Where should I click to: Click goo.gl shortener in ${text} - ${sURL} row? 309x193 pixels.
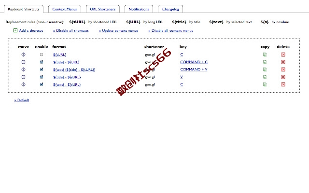point(150,85)
